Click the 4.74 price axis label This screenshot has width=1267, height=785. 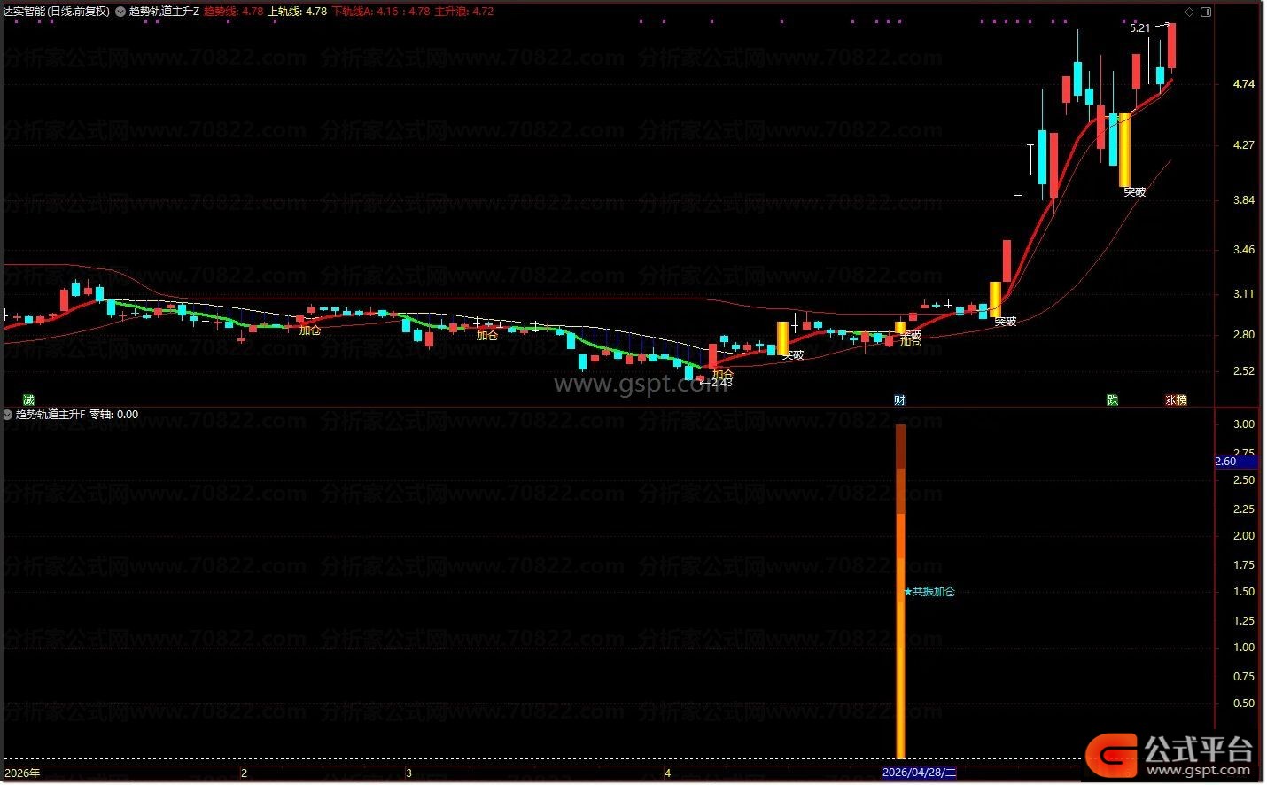click(x=1244, y=84)
